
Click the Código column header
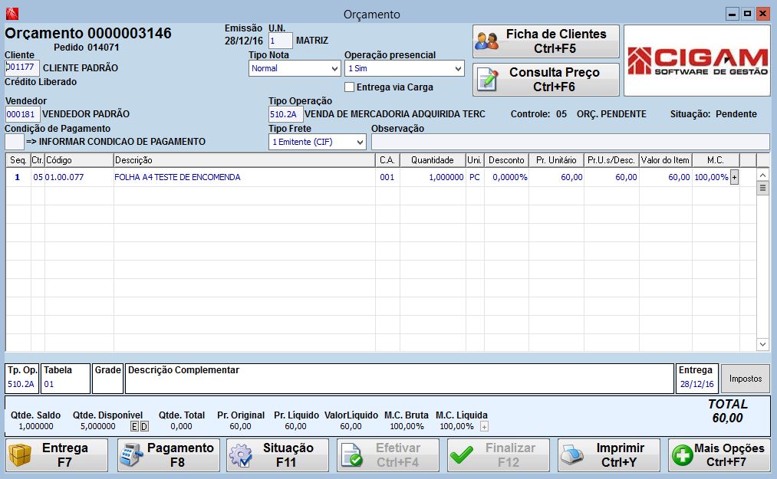click(79, 160)
